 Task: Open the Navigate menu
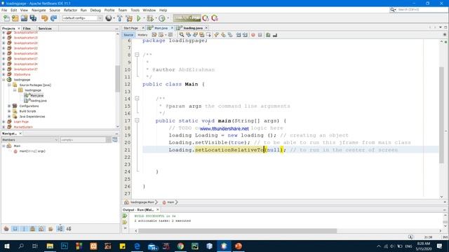[x=39, y=10]
